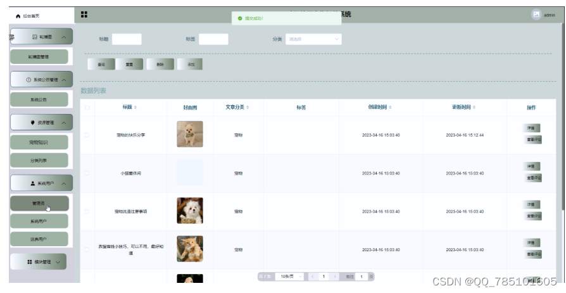The height and width of the screenshot is (293, 566).
Task: Sort by 更新时间 column arrows
Action: tap(474, 107)
